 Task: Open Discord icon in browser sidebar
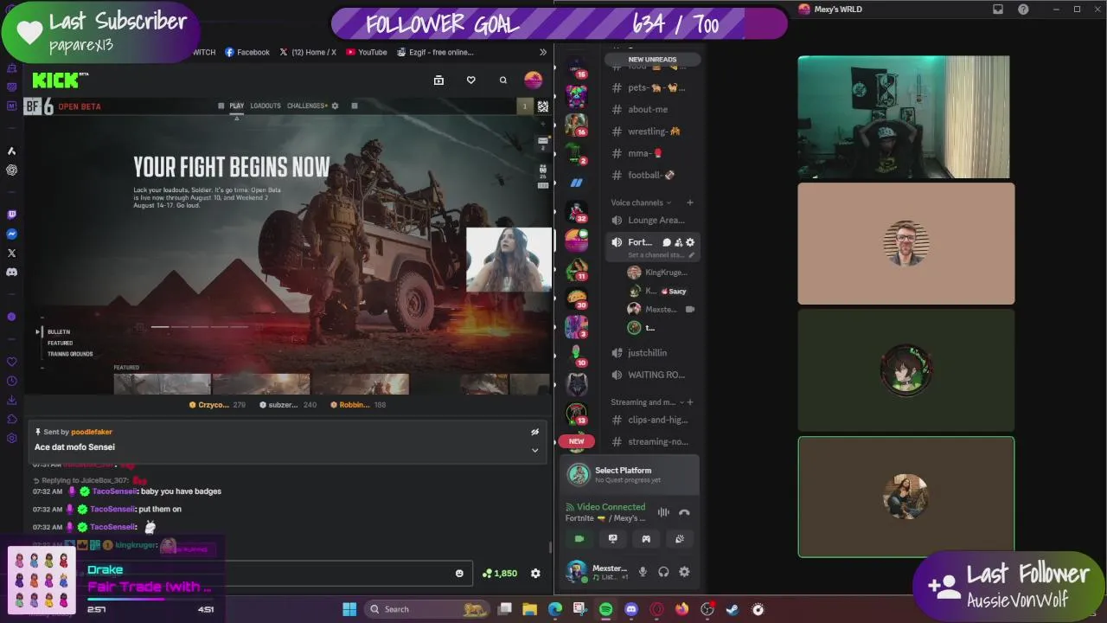click(x=11, y=272)
